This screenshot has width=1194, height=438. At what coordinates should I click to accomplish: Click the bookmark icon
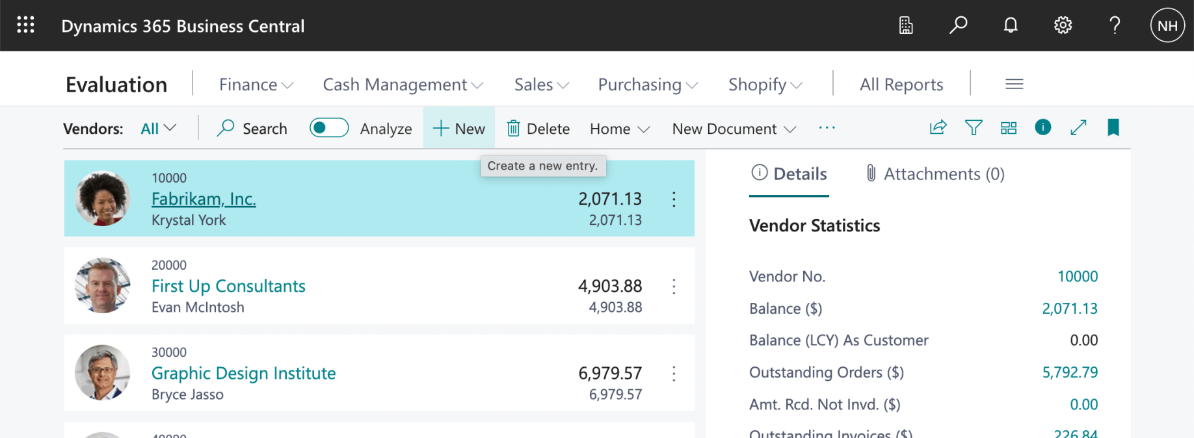point(1113,127)
